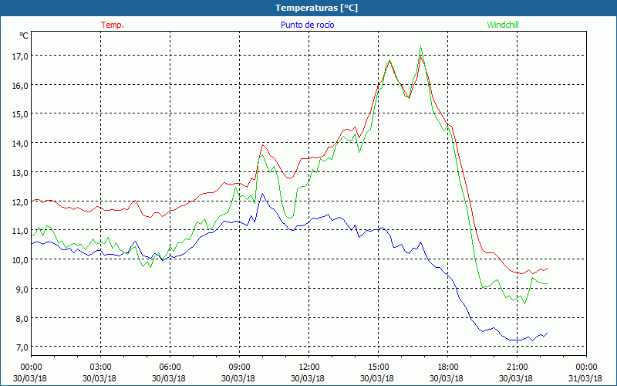This screenshot has width=617, height=386.
Task: Click the 9,0 y-axis value
Action: [22, 289]
